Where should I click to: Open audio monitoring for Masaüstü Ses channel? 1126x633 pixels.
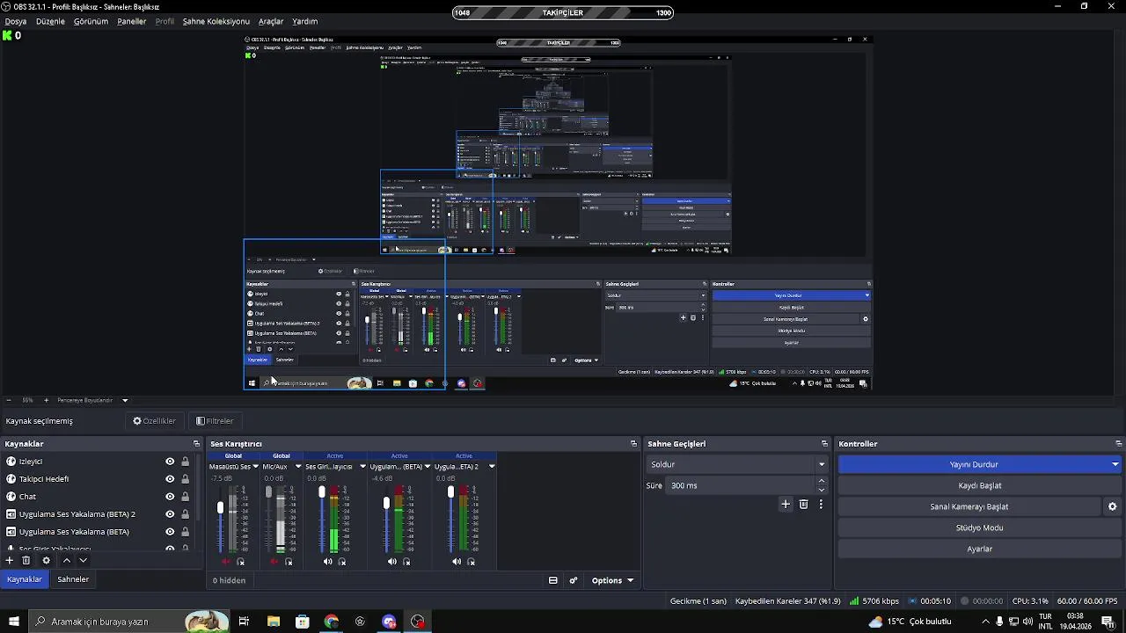point(241,562)
